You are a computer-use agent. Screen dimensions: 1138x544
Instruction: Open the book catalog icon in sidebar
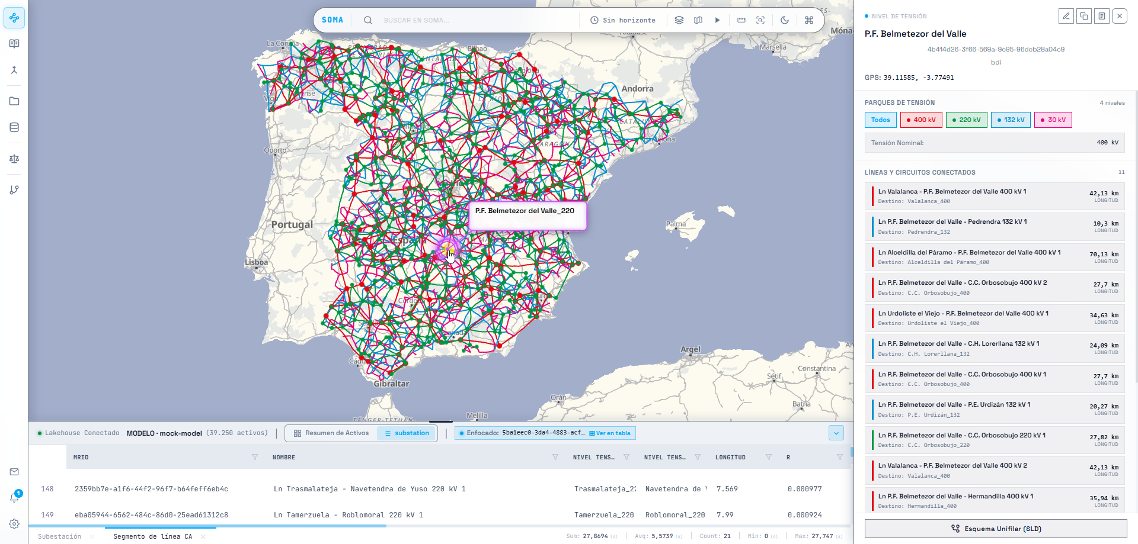(14, 44)
